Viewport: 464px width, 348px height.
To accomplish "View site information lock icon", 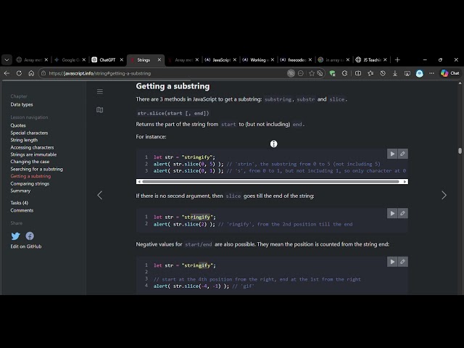I will click(43, 73).
